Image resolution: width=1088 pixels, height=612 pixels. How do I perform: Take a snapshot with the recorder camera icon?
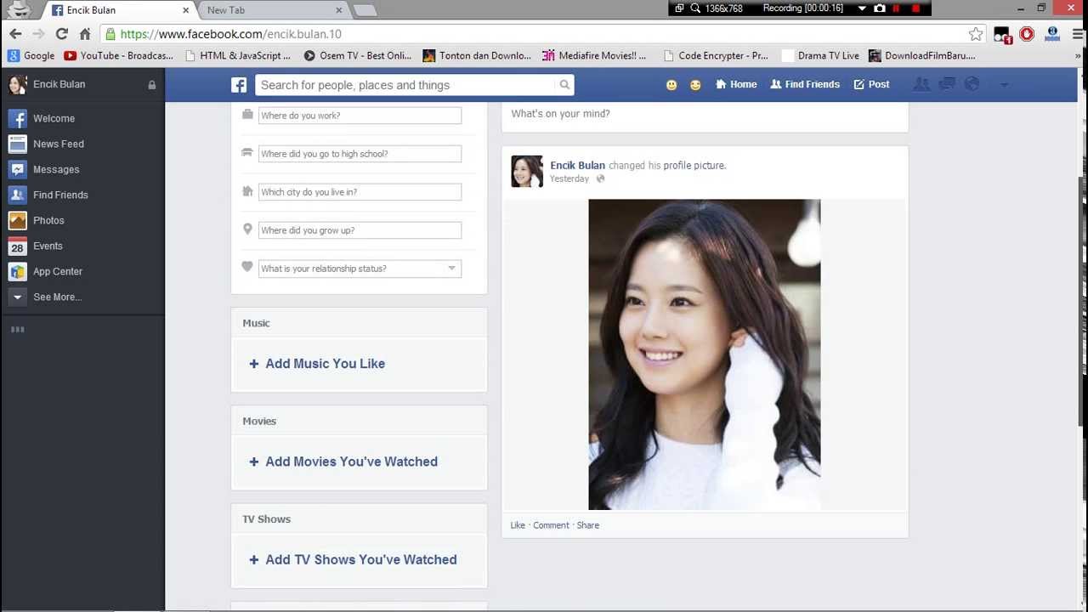(880, 8)
